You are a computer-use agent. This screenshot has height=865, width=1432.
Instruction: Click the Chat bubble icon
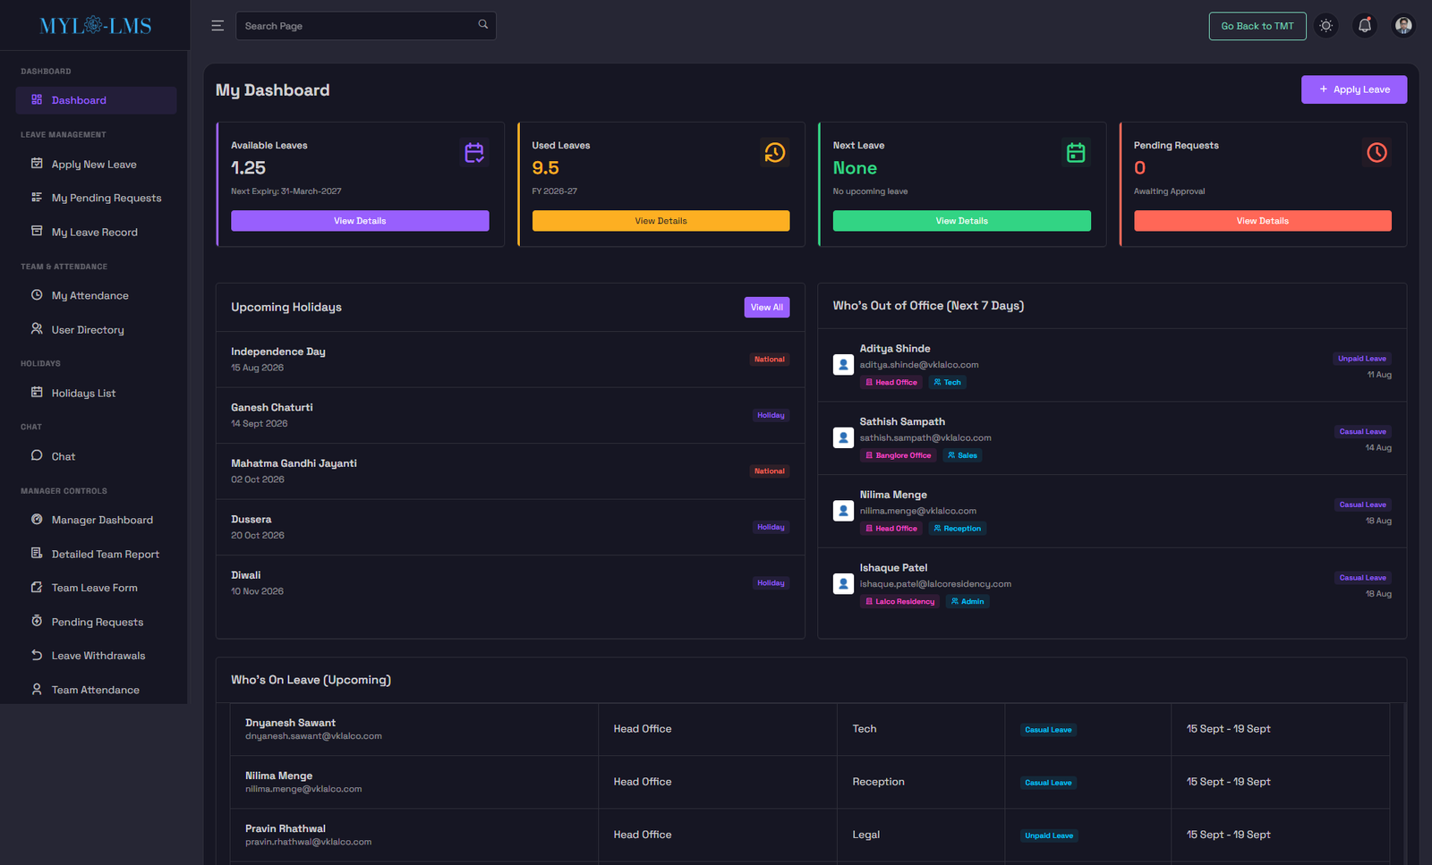[x=37, y=455]
